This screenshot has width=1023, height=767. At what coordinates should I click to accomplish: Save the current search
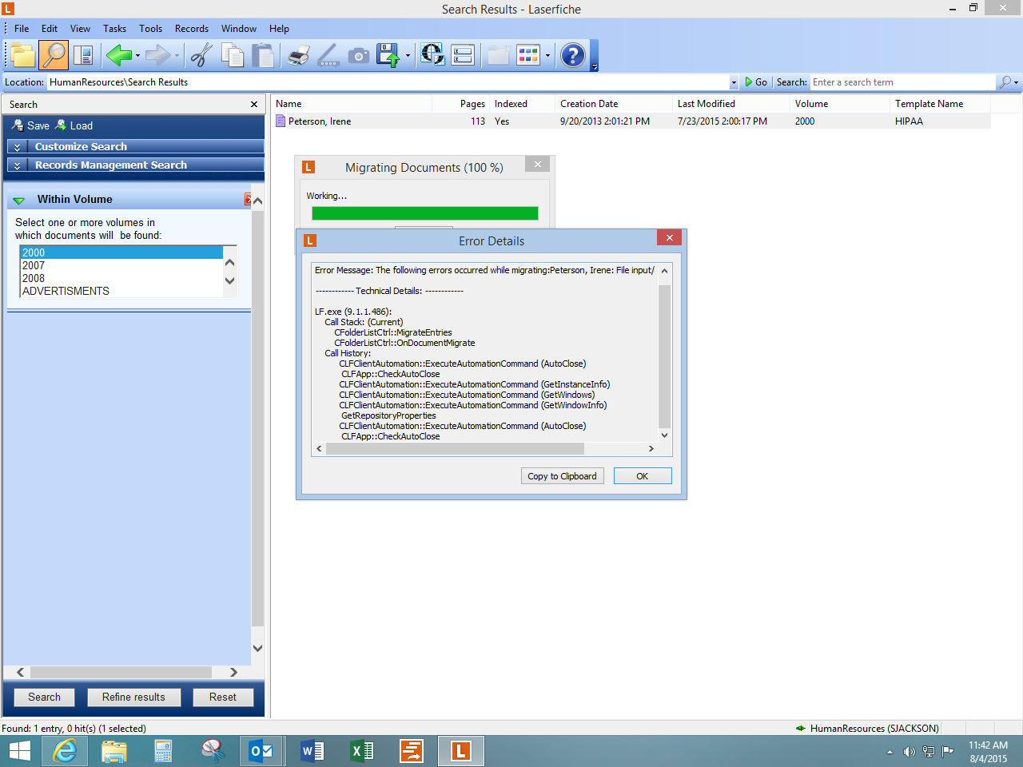click(30, 126)
